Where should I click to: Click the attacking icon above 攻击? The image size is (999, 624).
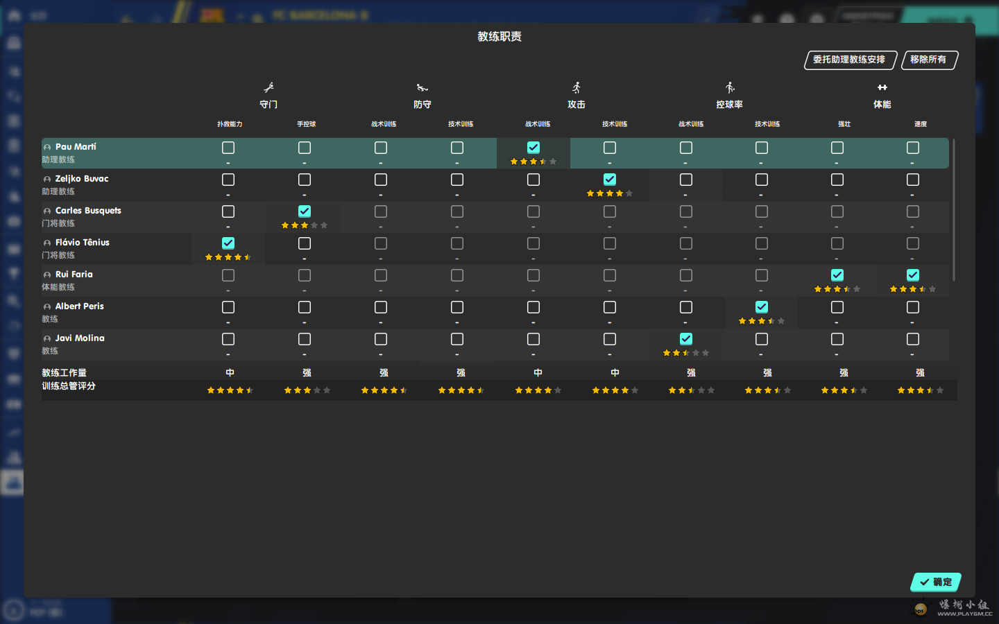pyautogui.click(x=576, y=87)
